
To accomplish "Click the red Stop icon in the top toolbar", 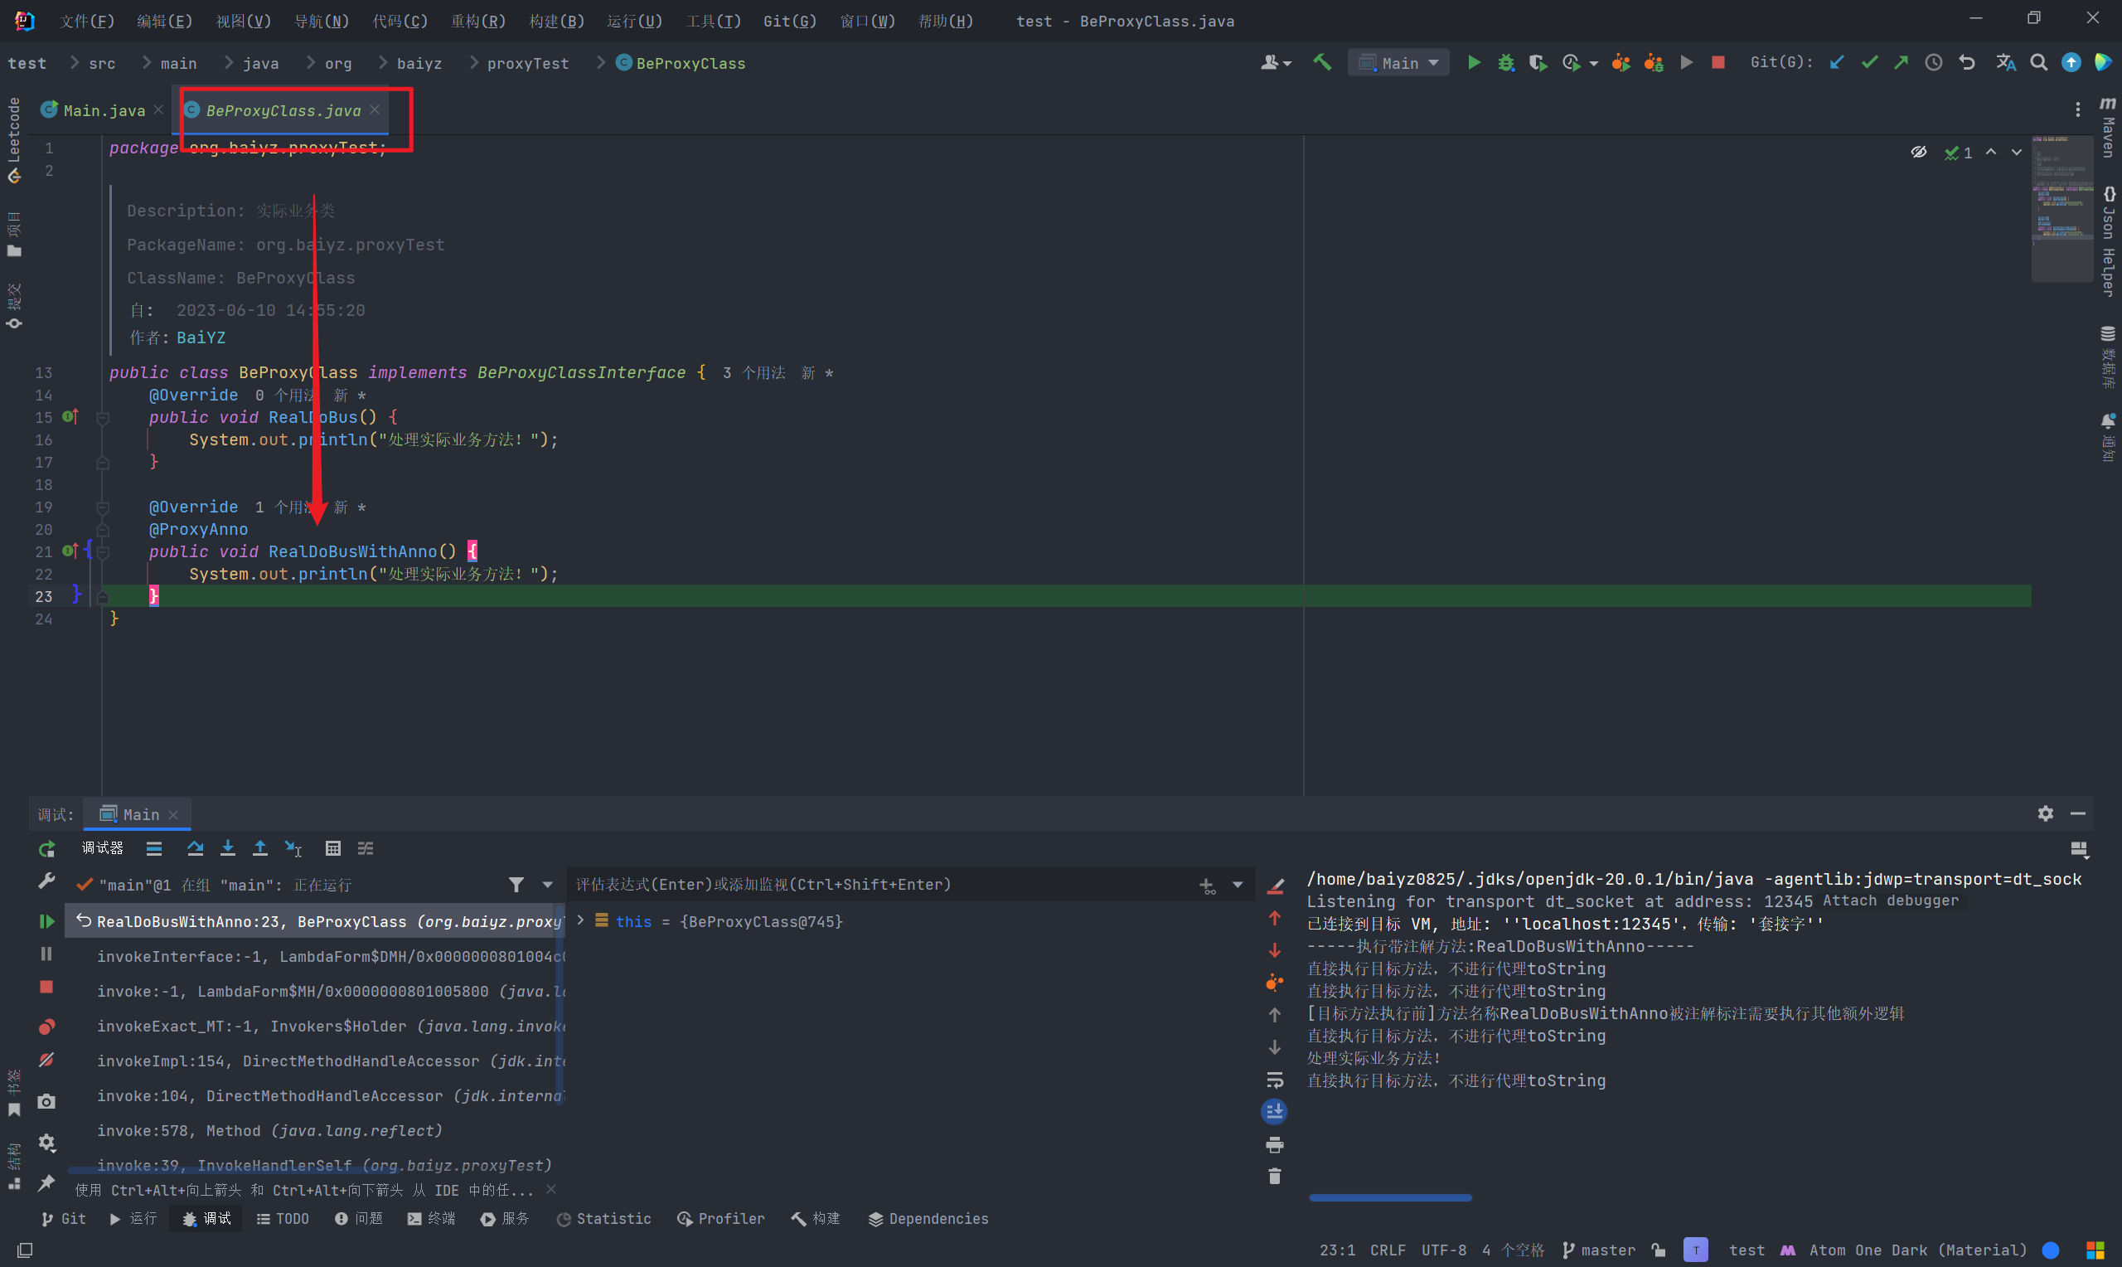I will [x=1718, y=62].
